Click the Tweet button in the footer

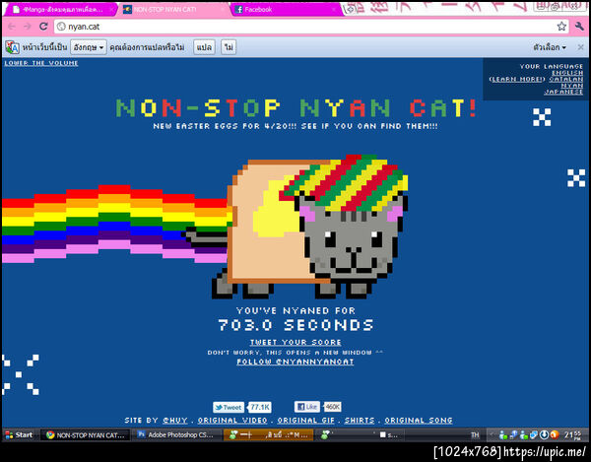click(x=229, y=408)
